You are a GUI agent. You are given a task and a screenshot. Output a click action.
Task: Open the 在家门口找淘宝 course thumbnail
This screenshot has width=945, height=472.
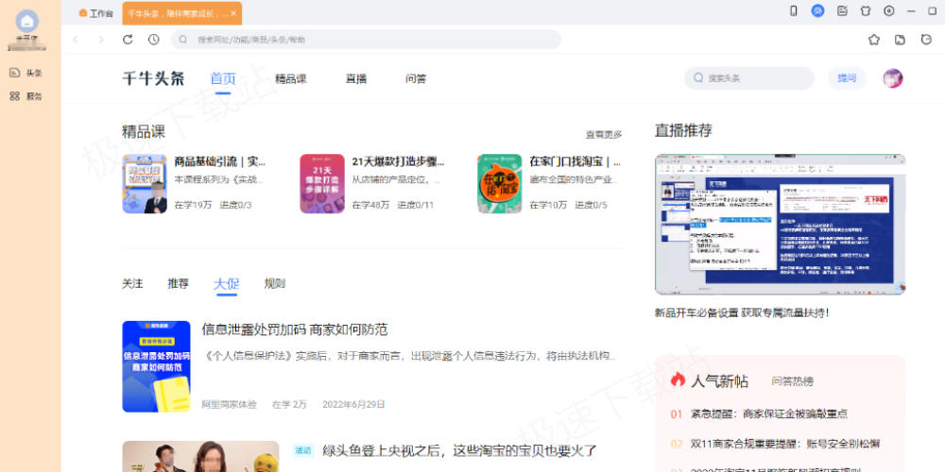(x=500, y=184)
